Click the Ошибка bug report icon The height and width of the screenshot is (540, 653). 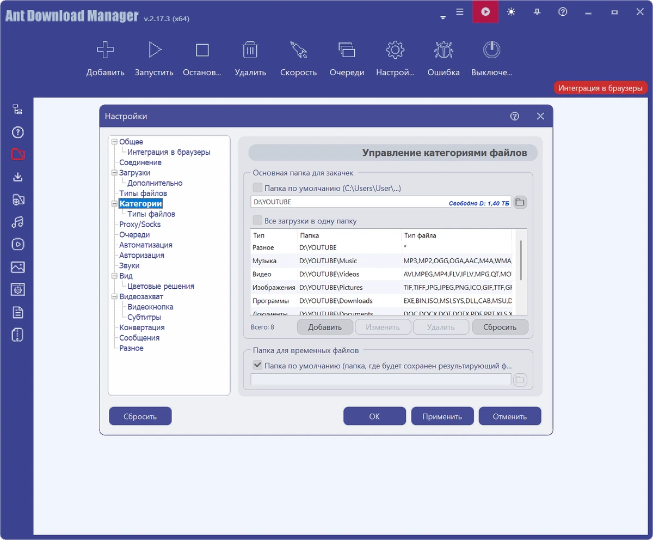click(x=443, y=50)
